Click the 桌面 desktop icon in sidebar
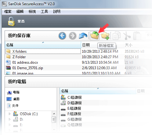152x135 pixels. click(9, 99)
